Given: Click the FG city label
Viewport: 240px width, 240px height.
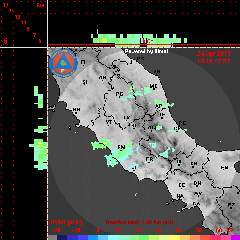Looking at the screenshot, I should 225,167.
